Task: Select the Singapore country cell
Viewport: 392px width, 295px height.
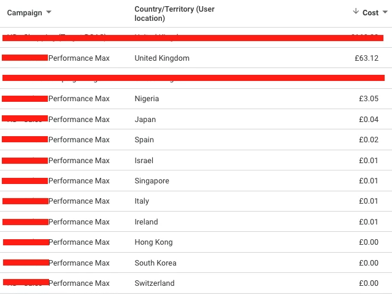Action: [x=152, y=181]
